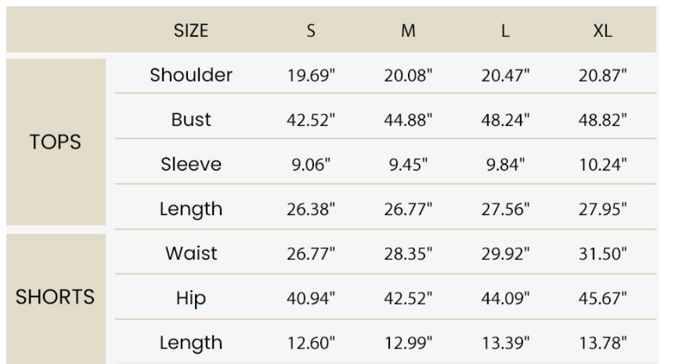
Task: Select the L size column header
Action: pyautogui.click(x=505, y=31)
